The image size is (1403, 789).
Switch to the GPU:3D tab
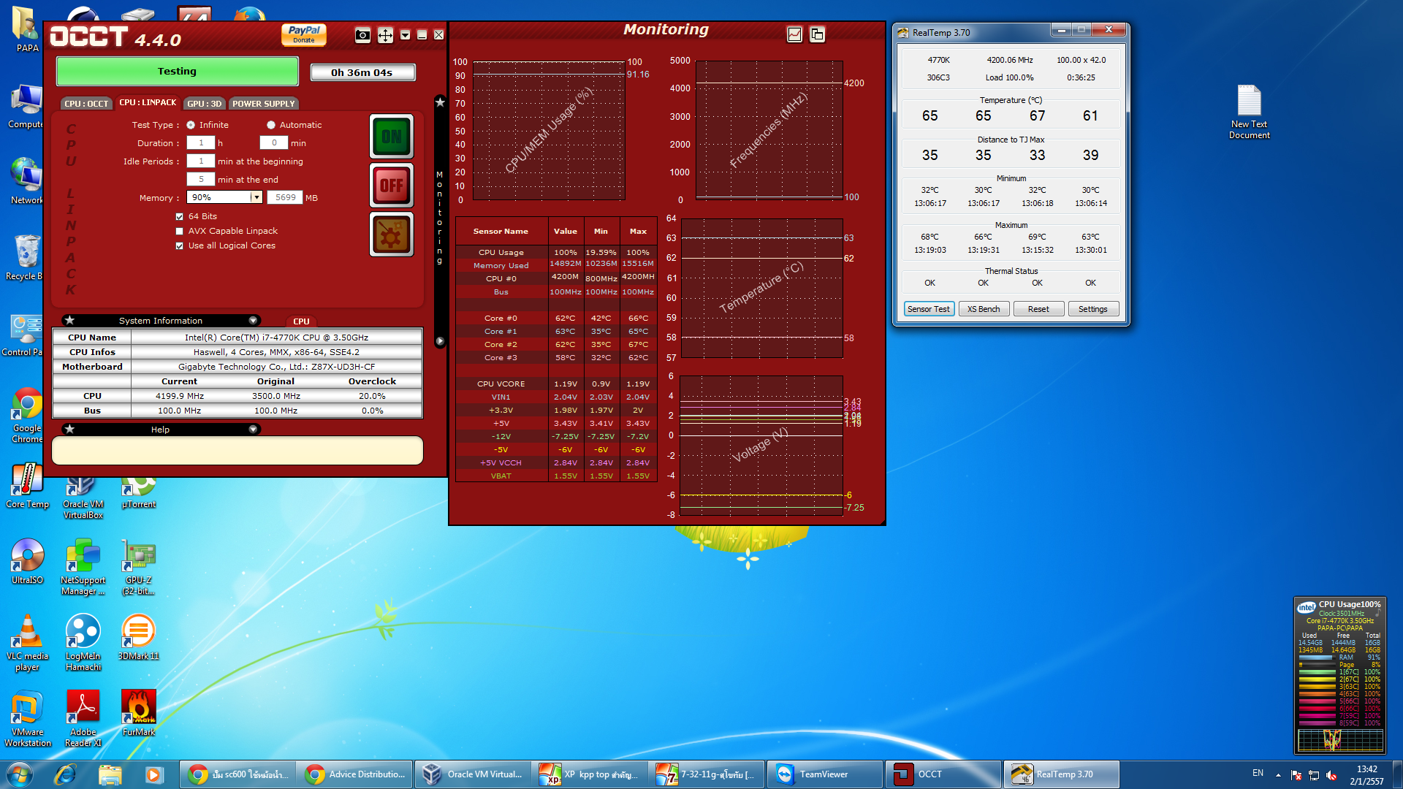(204, 104)
